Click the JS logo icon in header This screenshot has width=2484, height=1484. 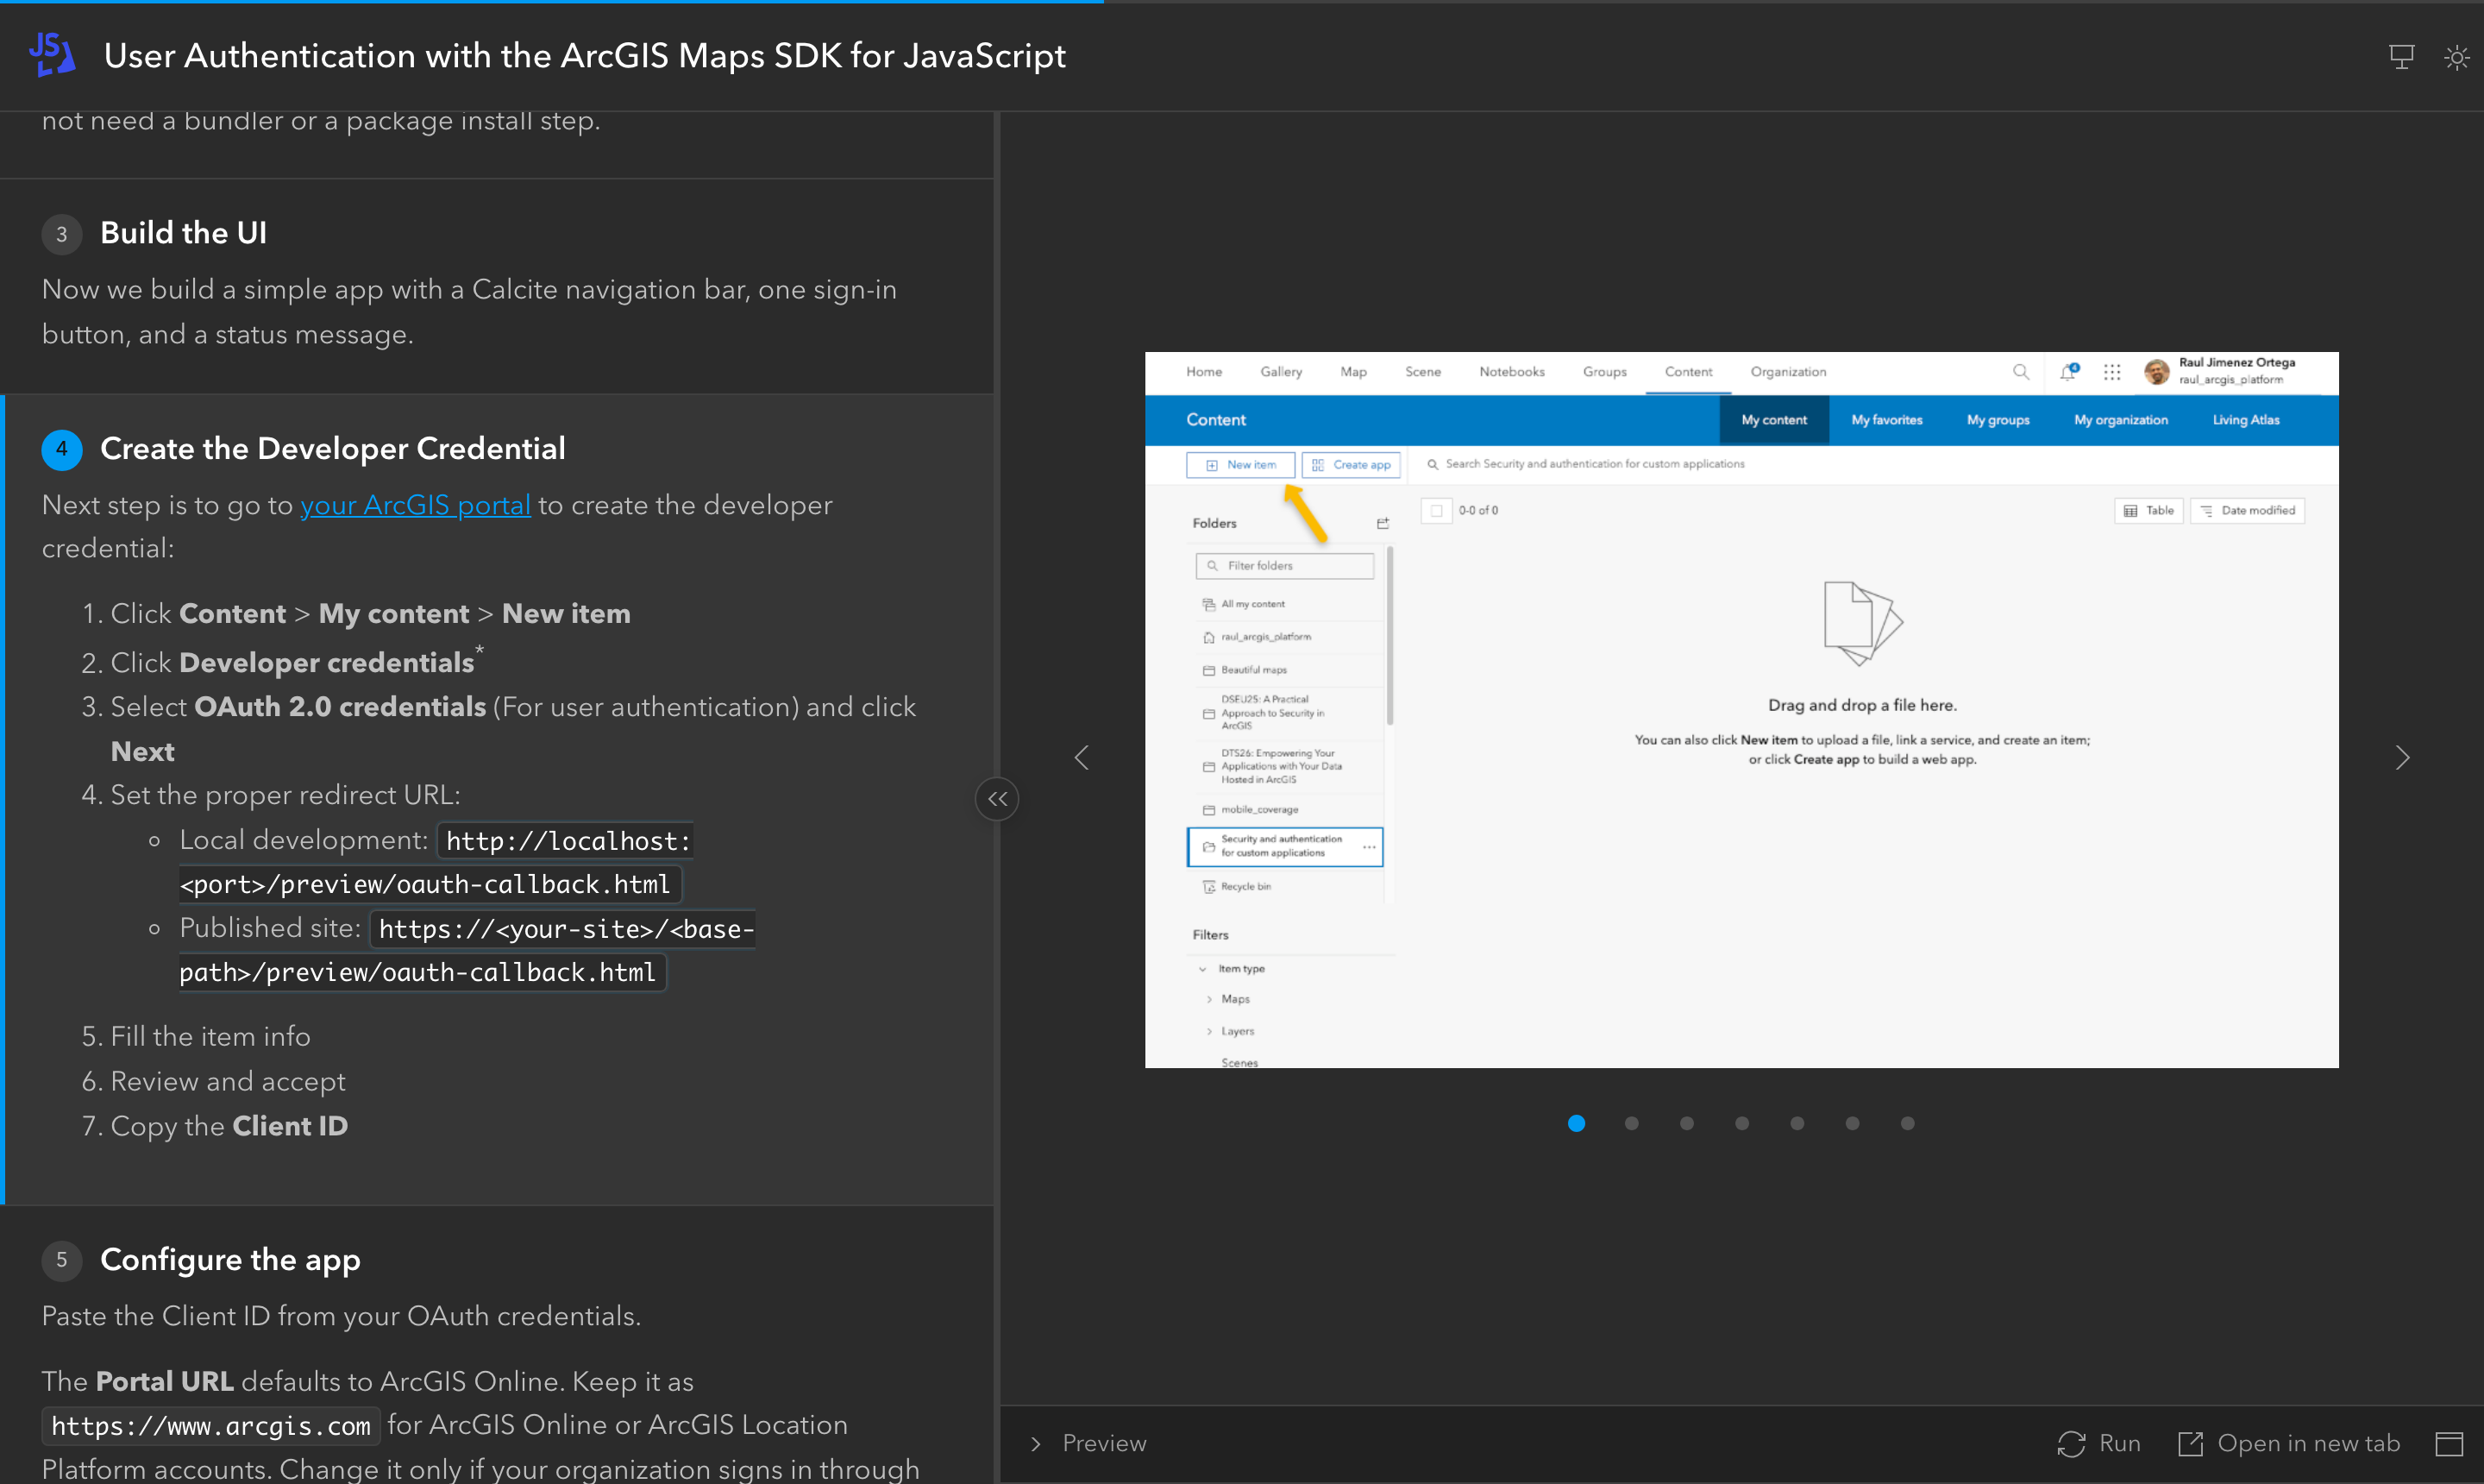point(52,55)
